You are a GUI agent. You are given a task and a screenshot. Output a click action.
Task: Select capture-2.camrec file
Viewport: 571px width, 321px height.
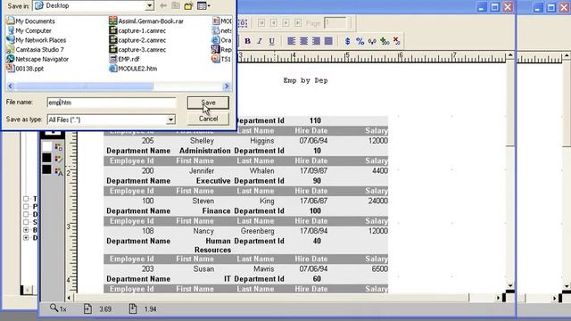point(137,40)
